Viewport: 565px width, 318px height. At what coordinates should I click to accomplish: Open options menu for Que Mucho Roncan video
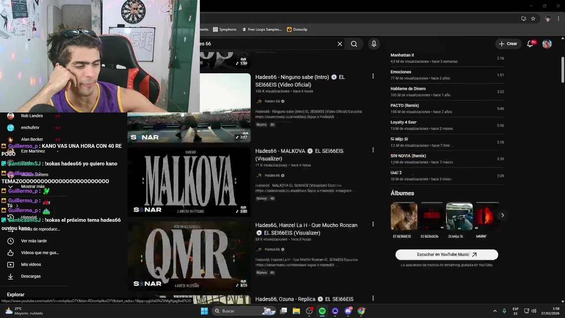point(373,224)
